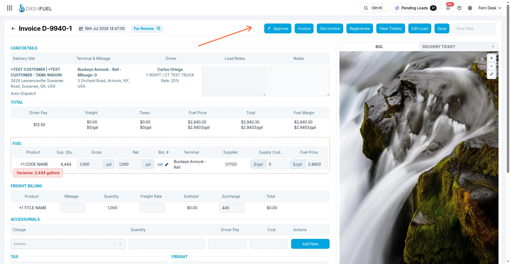Edit the Surcharge 445 field
Screen dimensions: 510x264
coord(232,208)
